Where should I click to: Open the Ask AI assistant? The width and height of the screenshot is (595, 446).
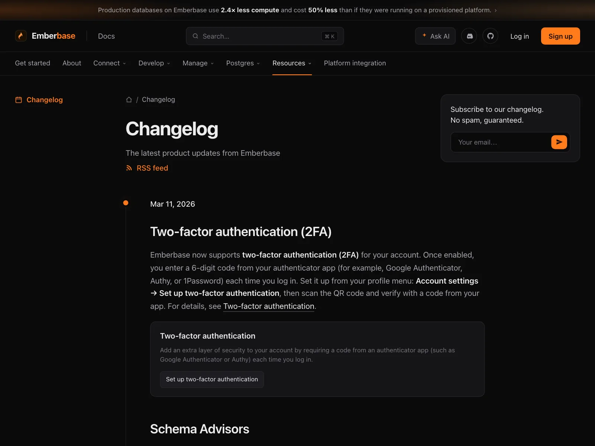click(x=435, y=36)
